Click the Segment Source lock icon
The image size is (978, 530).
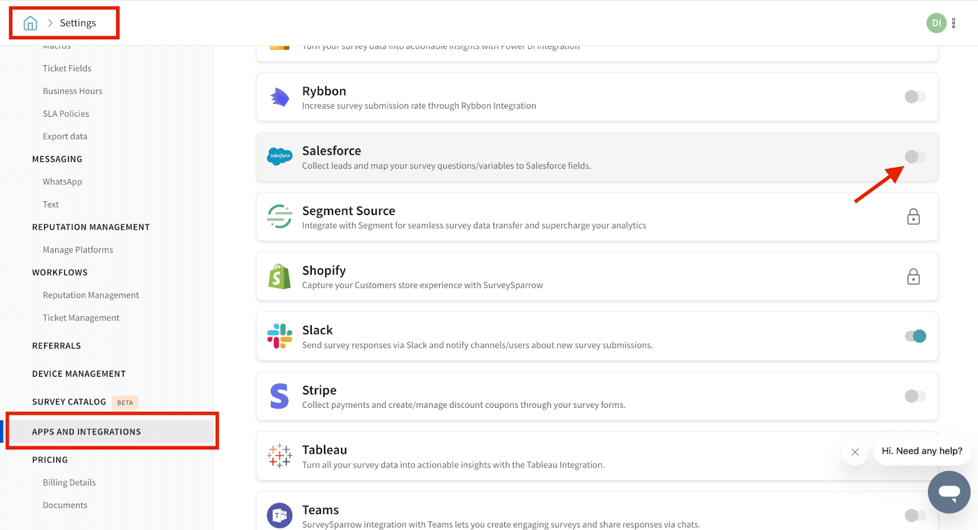coord(913,217)
